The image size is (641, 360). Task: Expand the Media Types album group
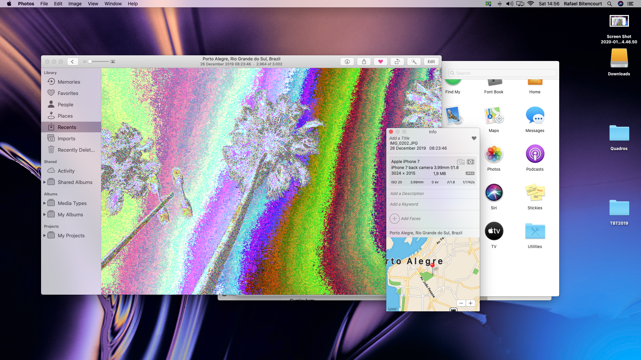click(44, 203)
